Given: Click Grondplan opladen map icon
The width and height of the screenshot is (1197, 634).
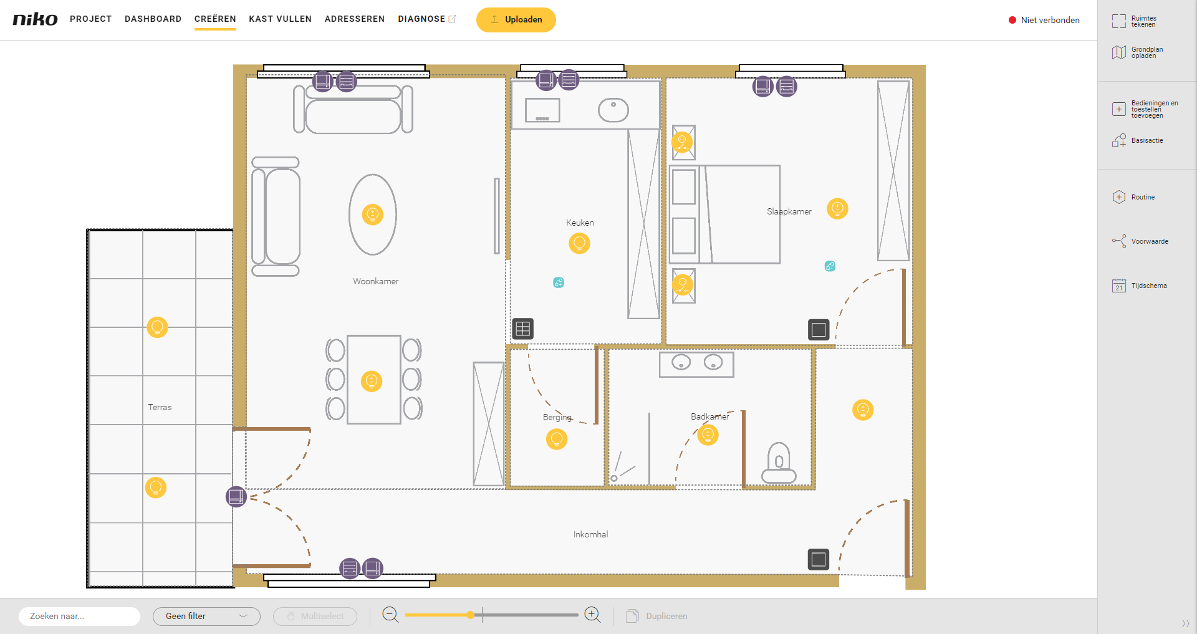Looking at the screenshot, I should tap(1119, 52).
